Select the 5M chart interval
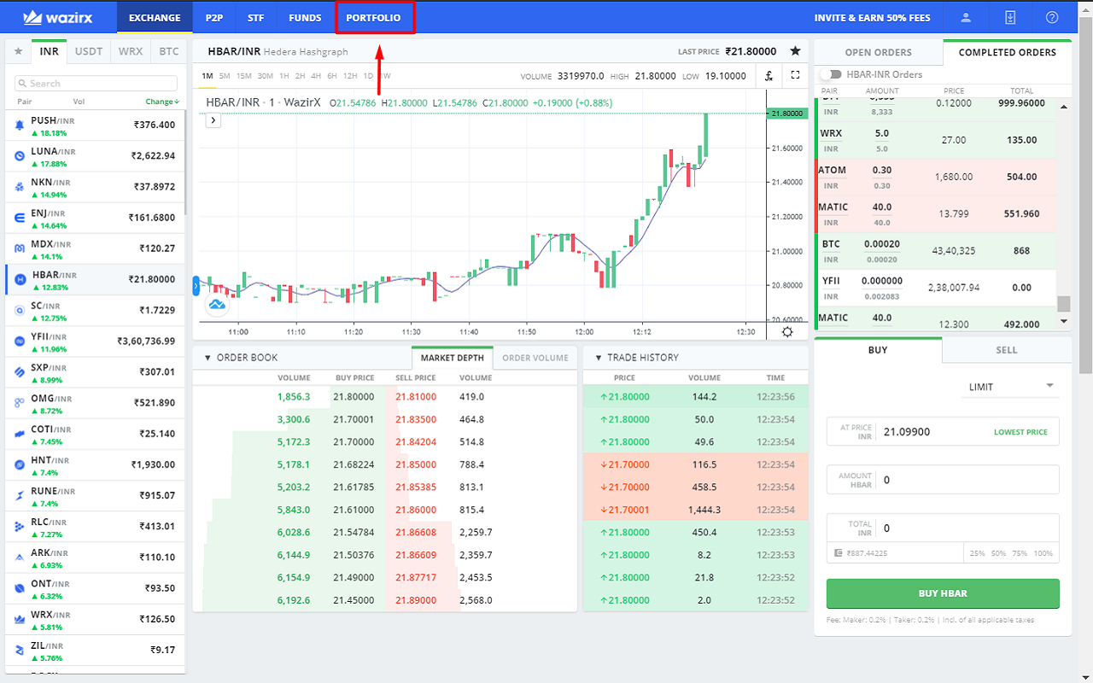 tap(225, 75)
